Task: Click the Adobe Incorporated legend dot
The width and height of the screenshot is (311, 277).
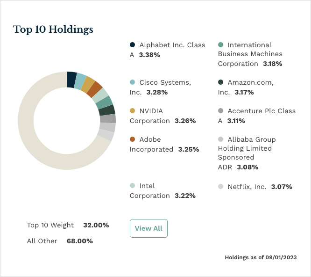Action: (132, 139)
